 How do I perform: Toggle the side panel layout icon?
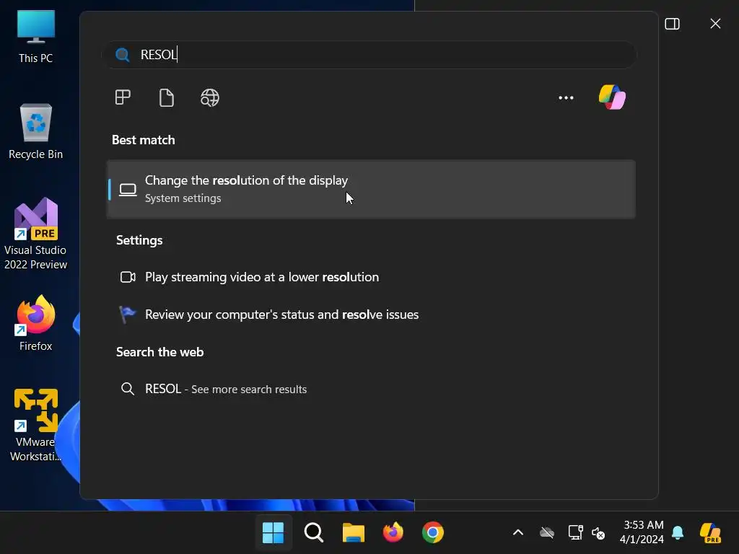tap(672, 24)
